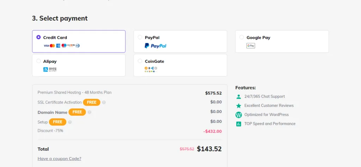This screenshot has height=167, width=361.
Task: Select CoinGate cryptocurrency payment option
Action: coord(140,61)
